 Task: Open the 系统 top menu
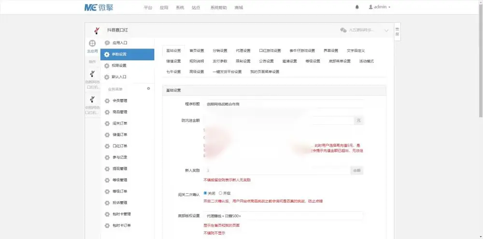coord(180,8)
